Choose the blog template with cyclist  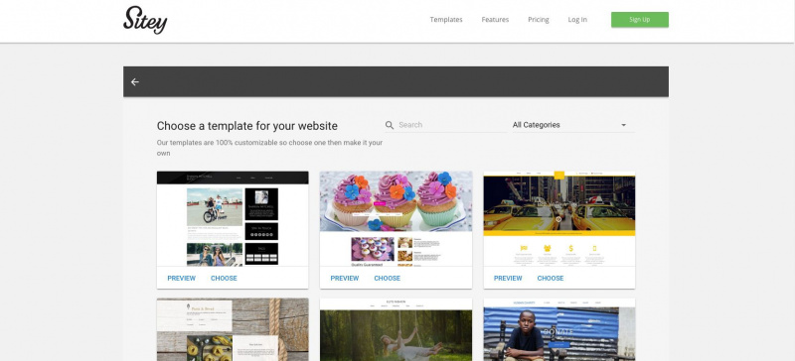coord(224,278)
